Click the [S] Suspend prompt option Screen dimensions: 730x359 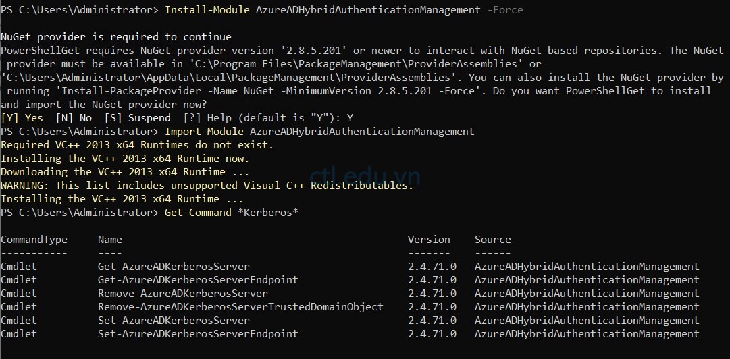[137, 118]
